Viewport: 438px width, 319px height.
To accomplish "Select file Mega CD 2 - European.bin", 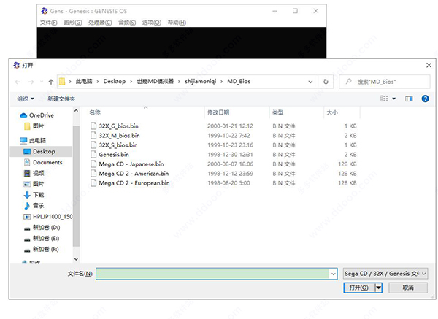I will tap(134, 183).
